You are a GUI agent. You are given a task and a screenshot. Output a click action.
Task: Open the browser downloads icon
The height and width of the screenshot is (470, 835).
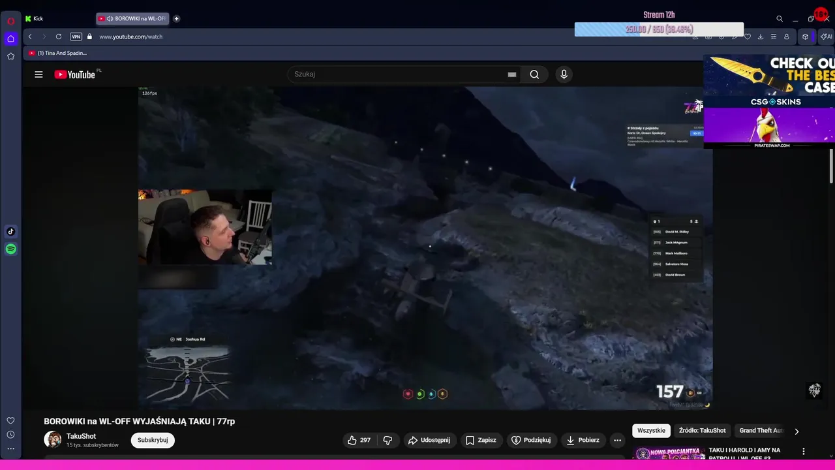pos(761,37)
